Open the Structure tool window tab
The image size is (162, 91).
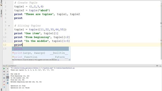pyautogui.click(x=1, y=13)
